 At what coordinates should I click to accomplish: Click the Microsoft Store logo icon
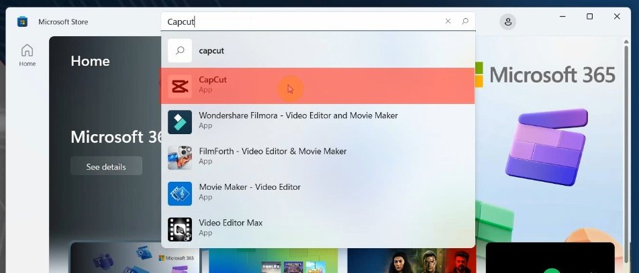click(x=22, y=21)
